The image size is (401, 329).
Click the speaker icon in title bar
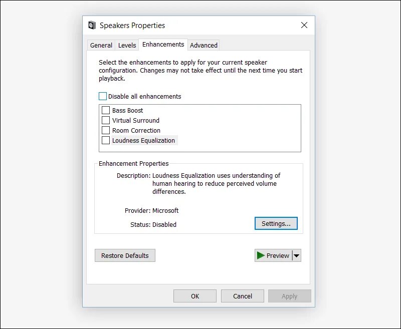(x=92, y=26)
